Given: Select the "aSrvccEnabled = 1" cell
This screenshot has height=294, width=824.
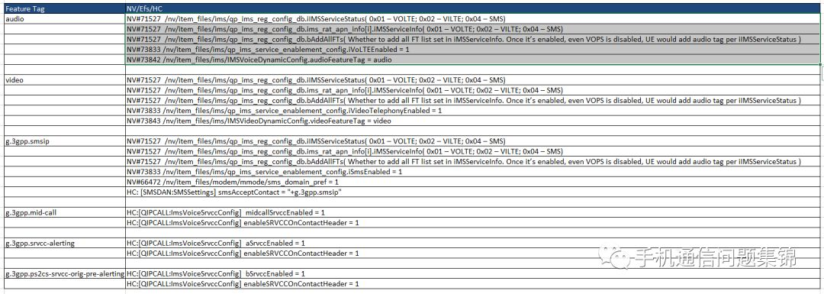Looking at the screenshot, I should (472, 244).
